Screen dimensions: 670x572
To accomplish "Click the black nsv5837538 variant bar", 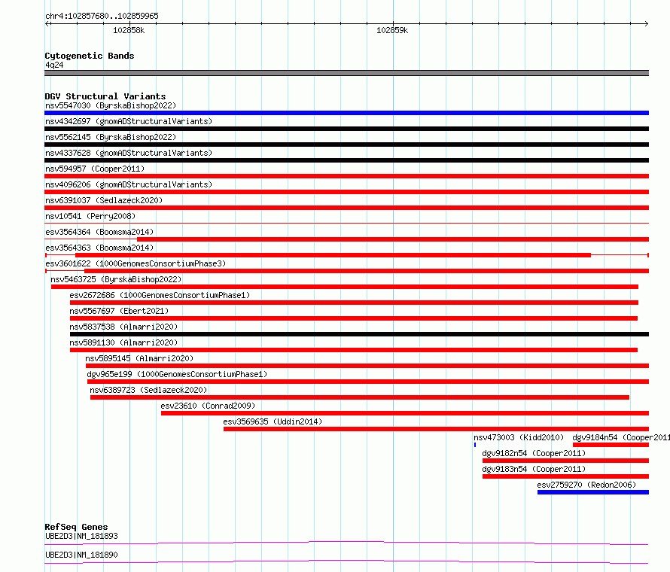I will coord(359,334).
